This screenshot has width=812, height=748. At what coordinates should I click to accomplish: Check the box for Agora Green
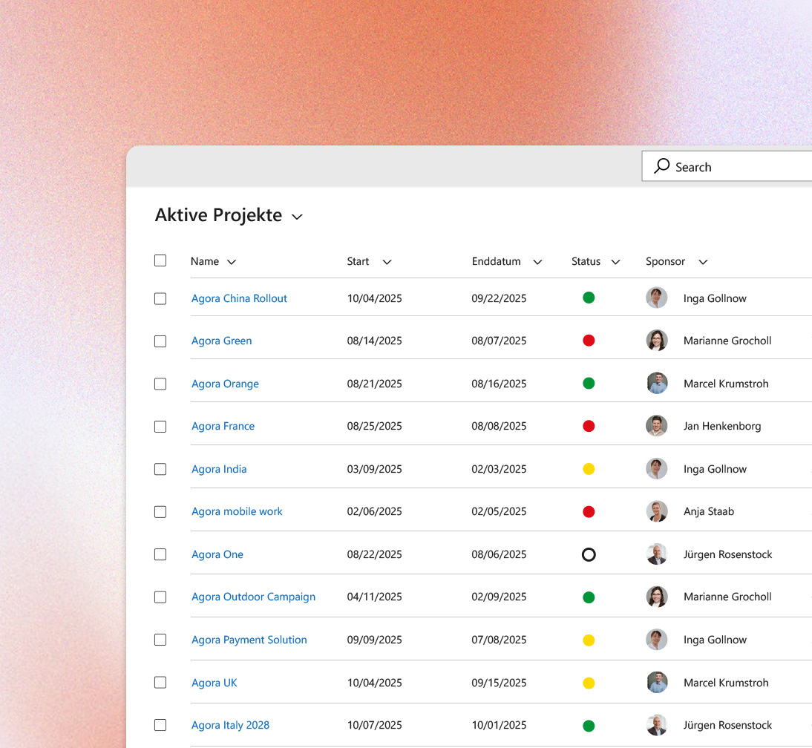pyautogui.click(x=160, y=341)
